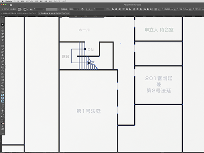Click the change screen mode icon
The height and width of the screenshot is (153, 204).
(2, 129)
